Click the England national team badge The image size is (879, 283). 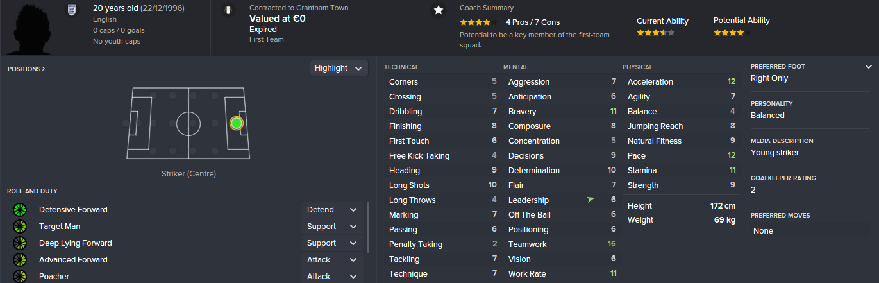click(71, 10)
